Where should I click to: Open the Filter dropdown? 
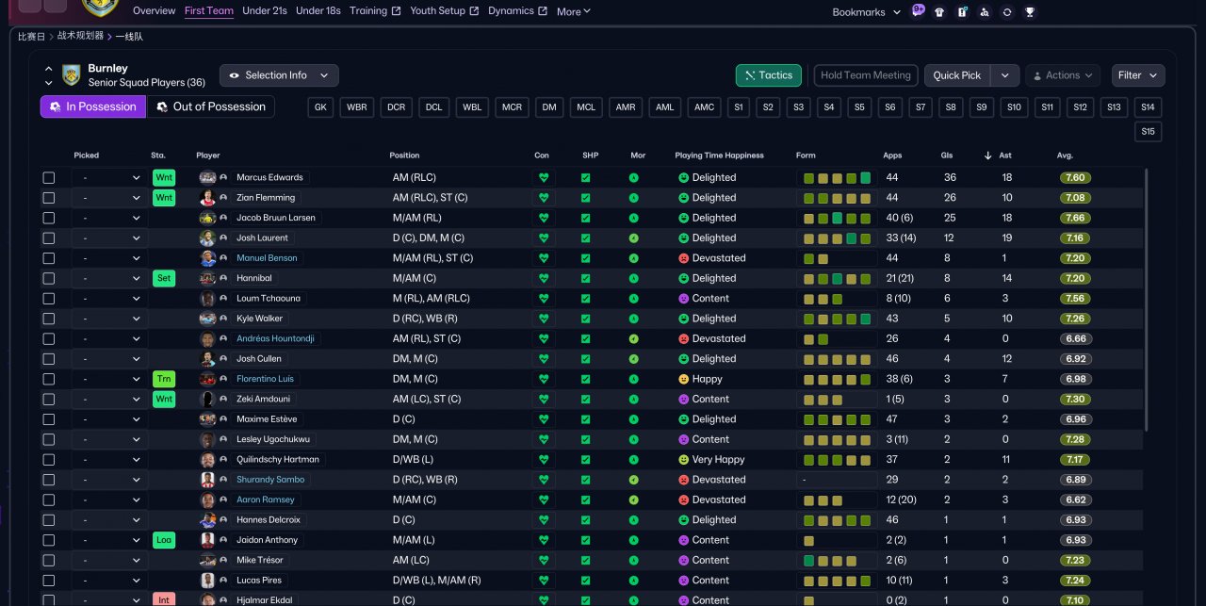[1138, 75]
